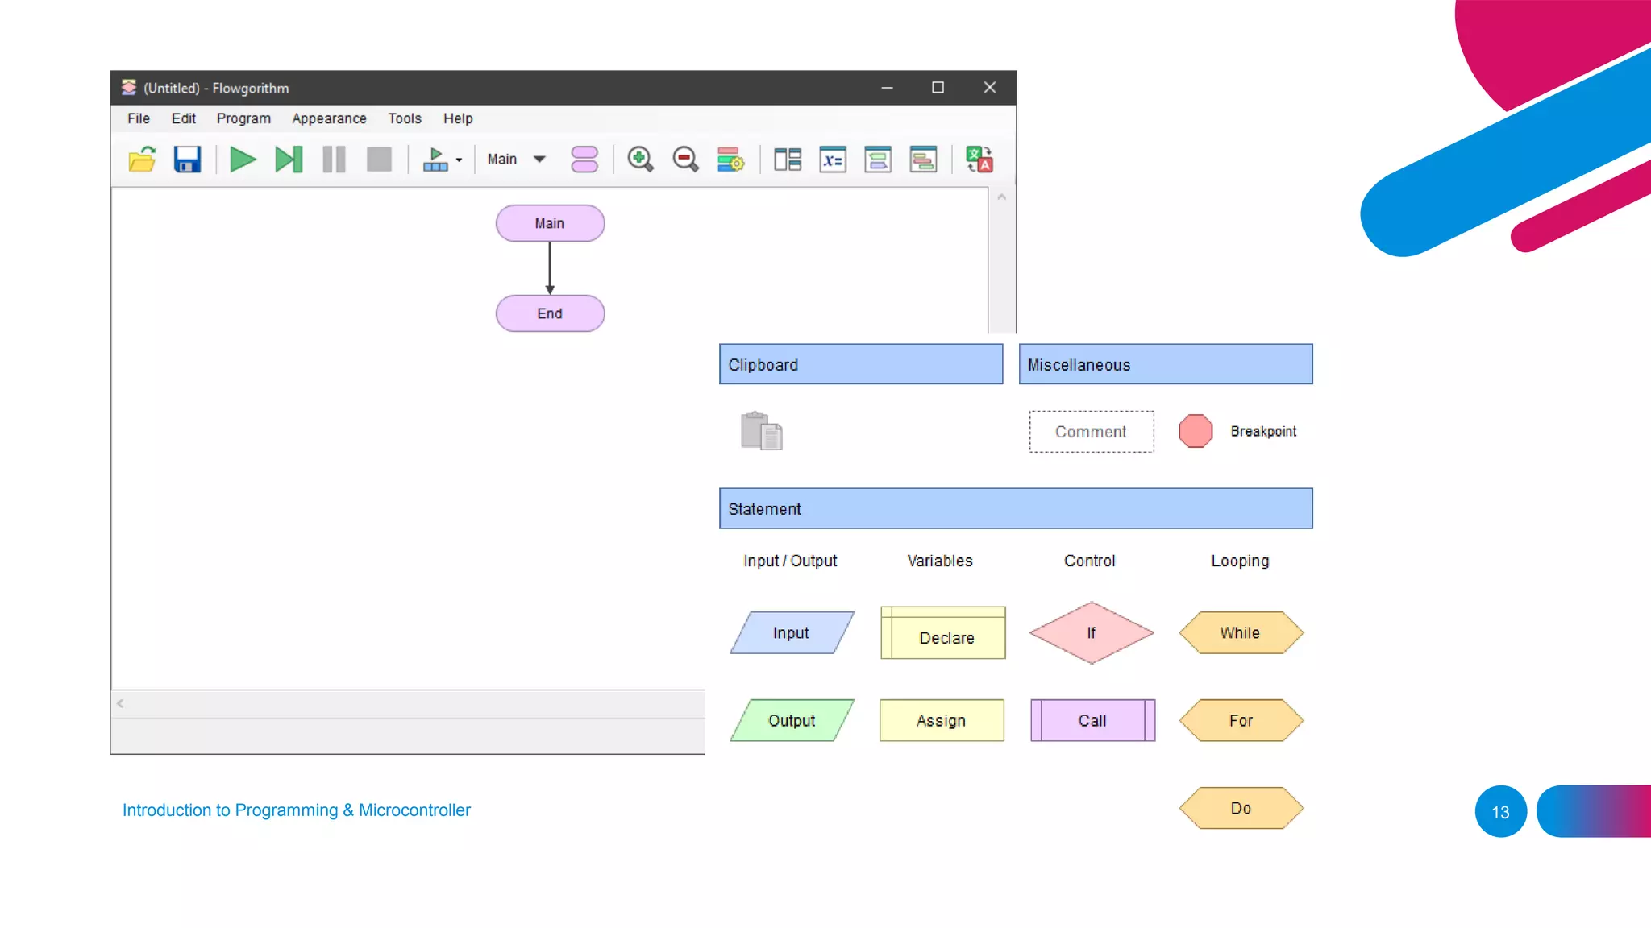This screenshot has width=1651, height=928.
Task: Open the source code viewer translate icon
Action: point(979,159)
